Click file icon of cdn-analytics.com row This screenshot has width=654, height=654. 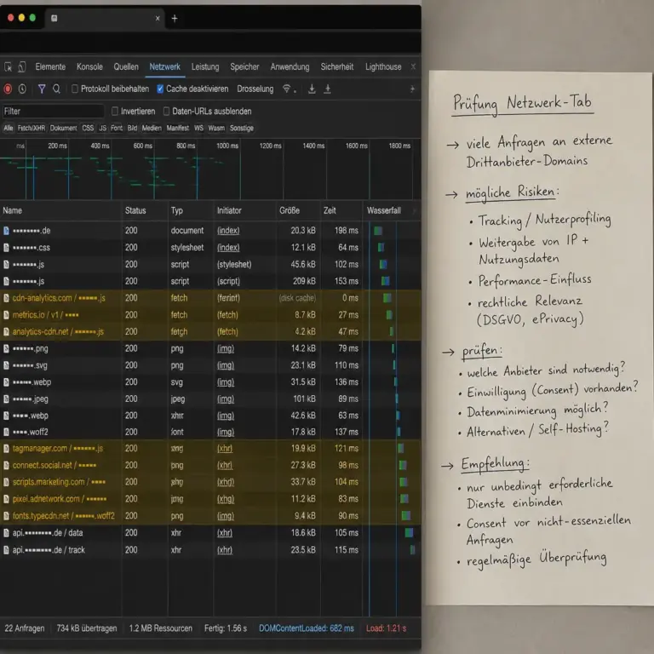tap(6, 298)
